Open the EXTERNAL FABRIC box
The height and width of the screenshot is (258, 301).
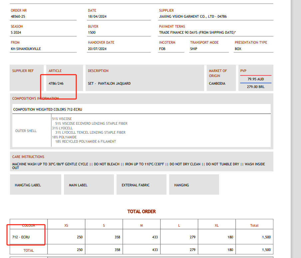coord(141,185)
